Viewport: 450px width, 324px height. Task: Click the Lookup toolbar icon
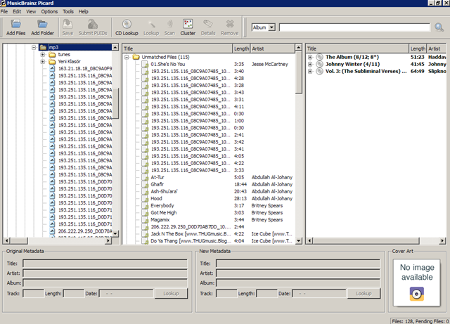point(151,24)
